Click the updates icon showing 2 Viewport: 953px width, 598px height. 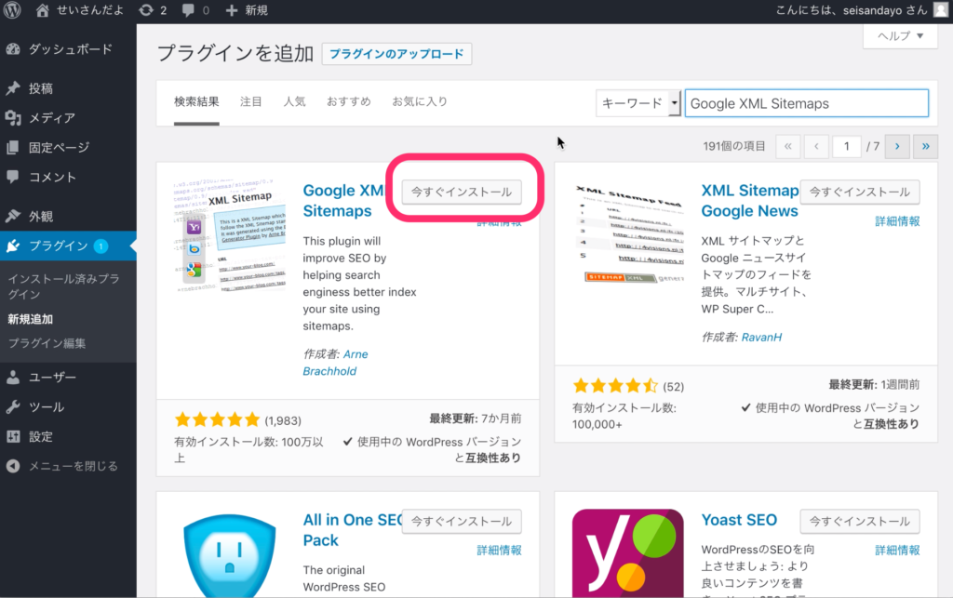click(145, 10)
